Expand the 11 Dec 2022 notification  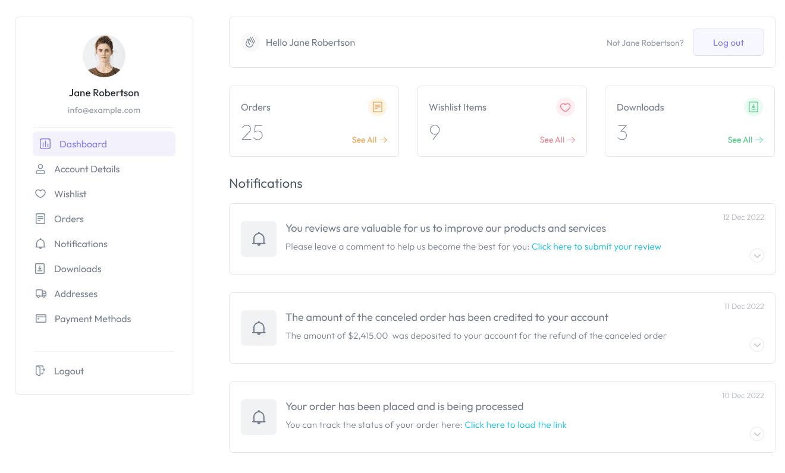point(757,345)
